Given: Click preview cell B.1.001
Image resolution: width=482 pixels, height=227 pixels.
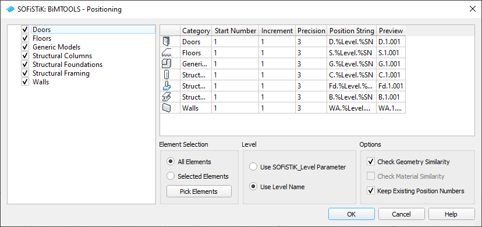Looking at the screenshot, I should click(x=391, y=97).
